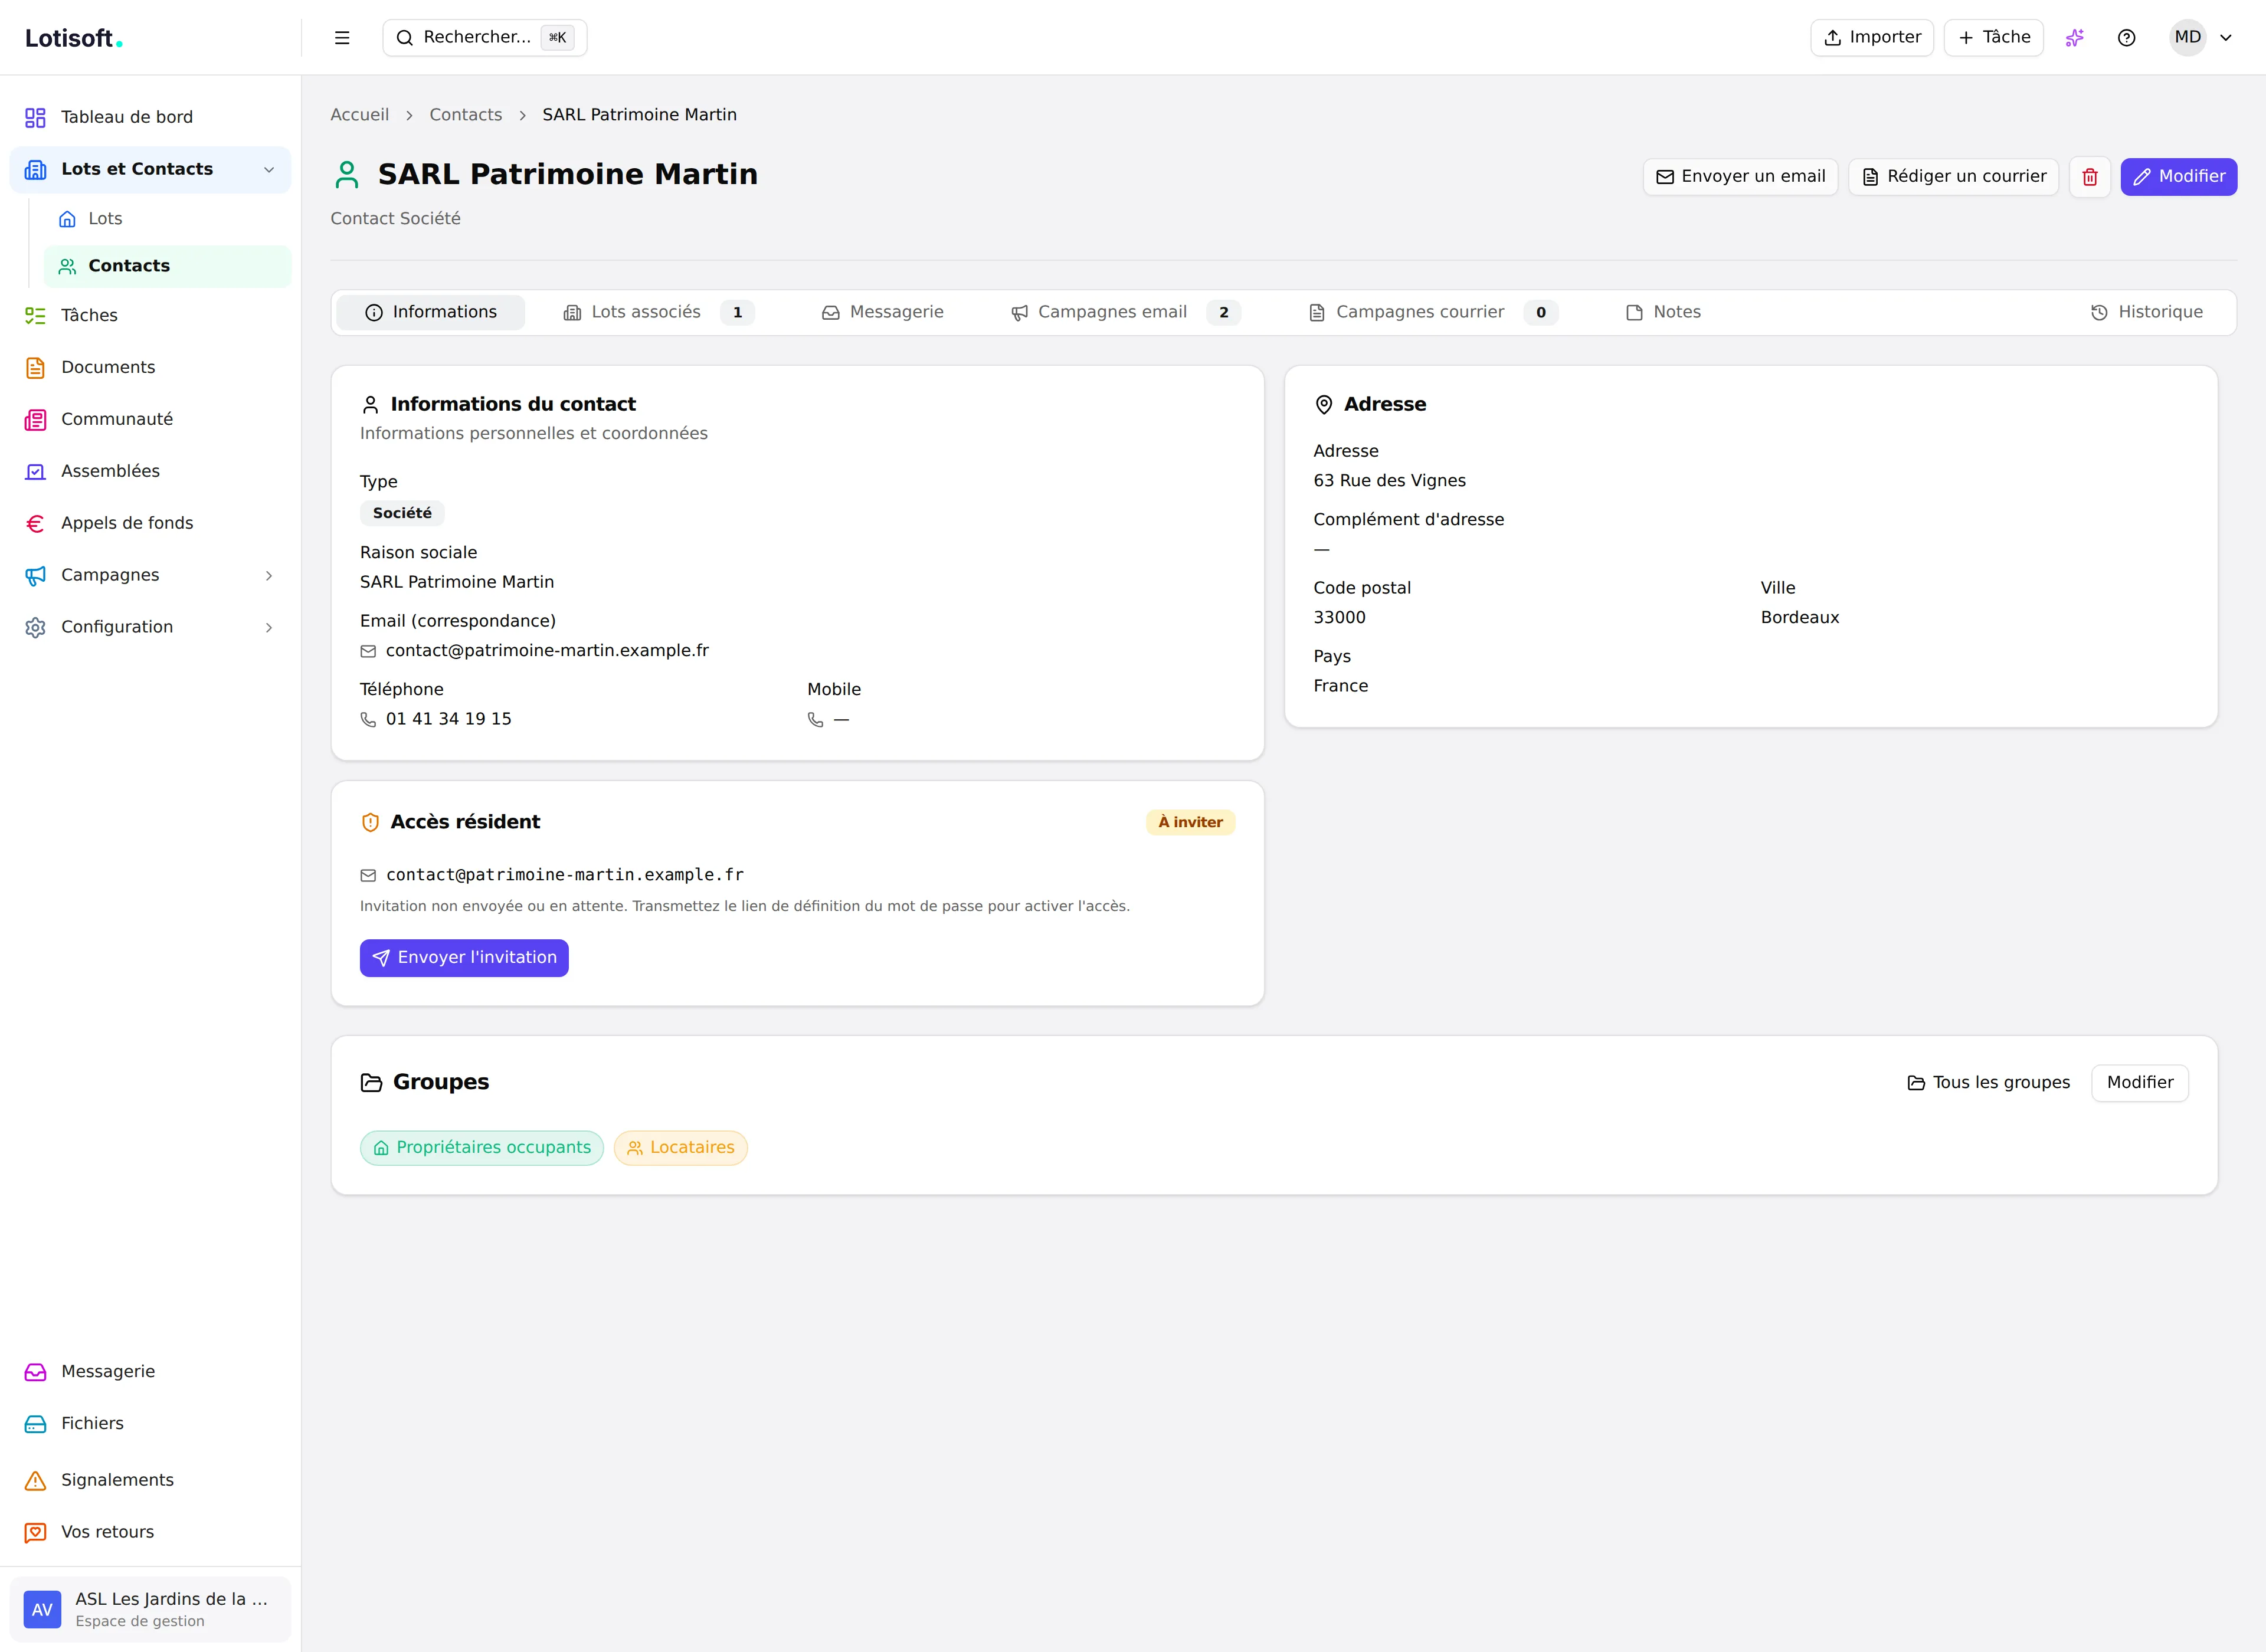
Task: Open the MD user avatar
Action: coord(2188,38)
